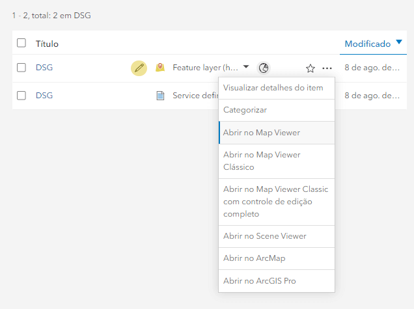This screenshot has width=414, height=309.
Task: Select Visualizar detalhes do item
Action: click(x=273, y=88)
